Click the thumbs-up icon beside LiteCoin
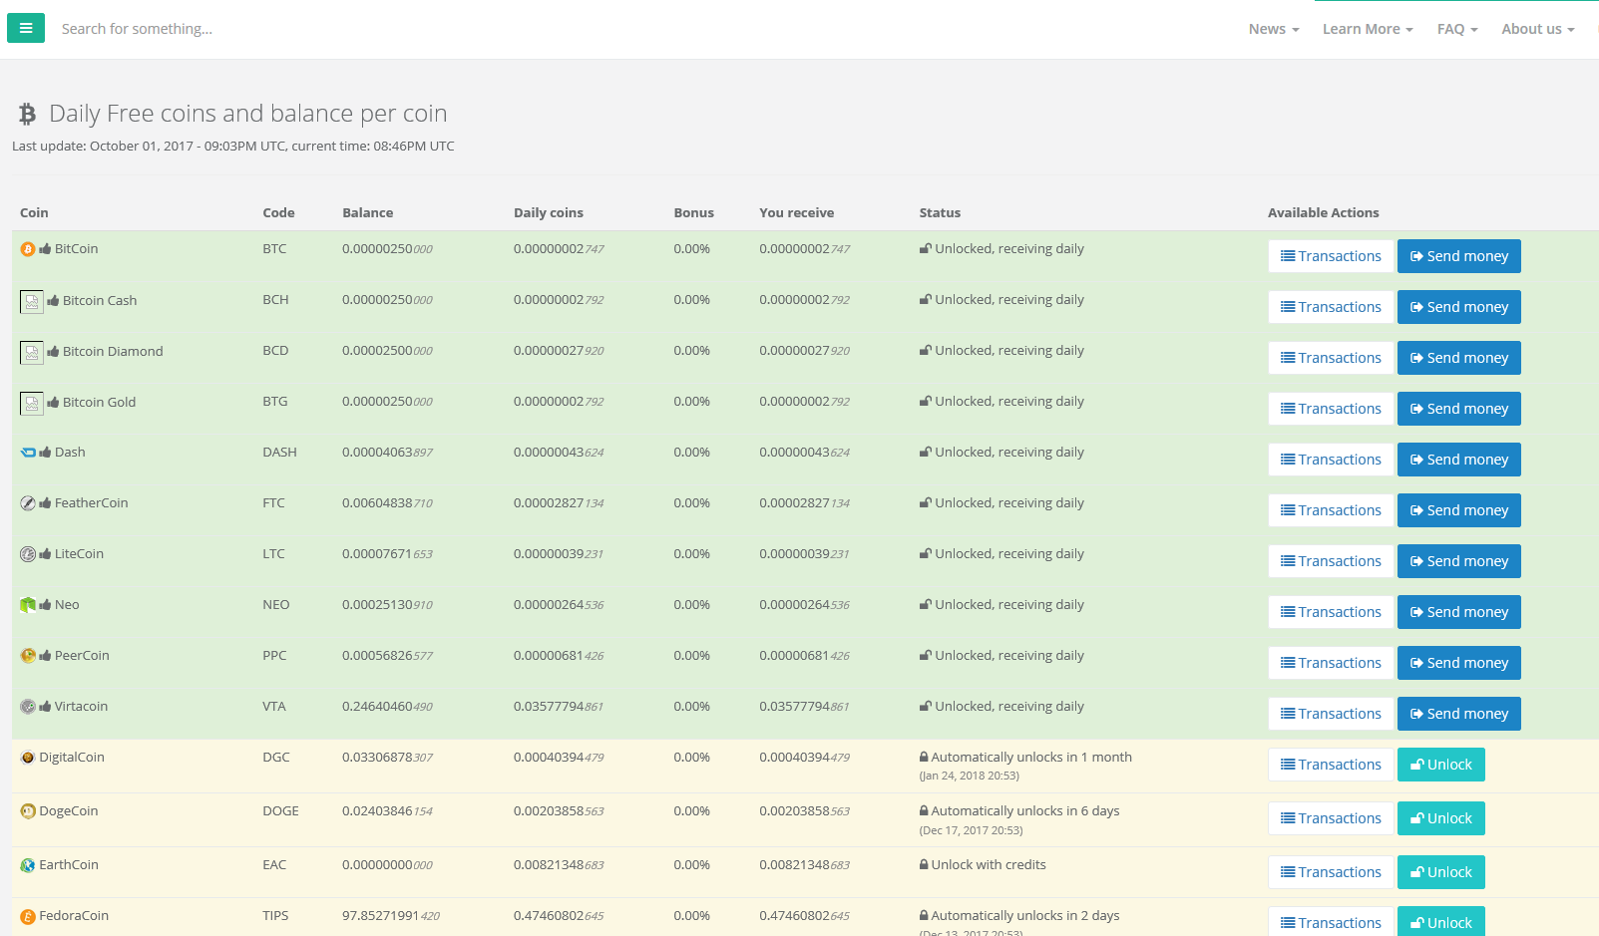This screenshot has height=936, width=1599. tap(45, 554)
